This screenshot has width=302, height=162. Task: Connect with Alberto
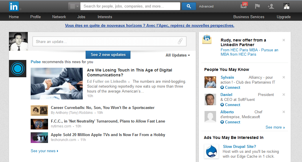[x=230, y=122]
